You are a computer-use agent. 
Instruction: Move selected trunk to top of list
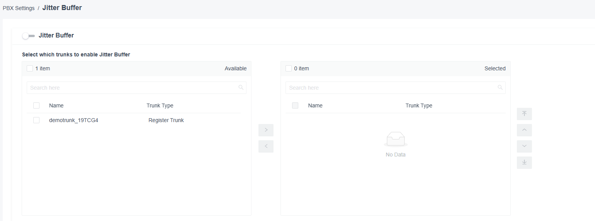[524, 114]
